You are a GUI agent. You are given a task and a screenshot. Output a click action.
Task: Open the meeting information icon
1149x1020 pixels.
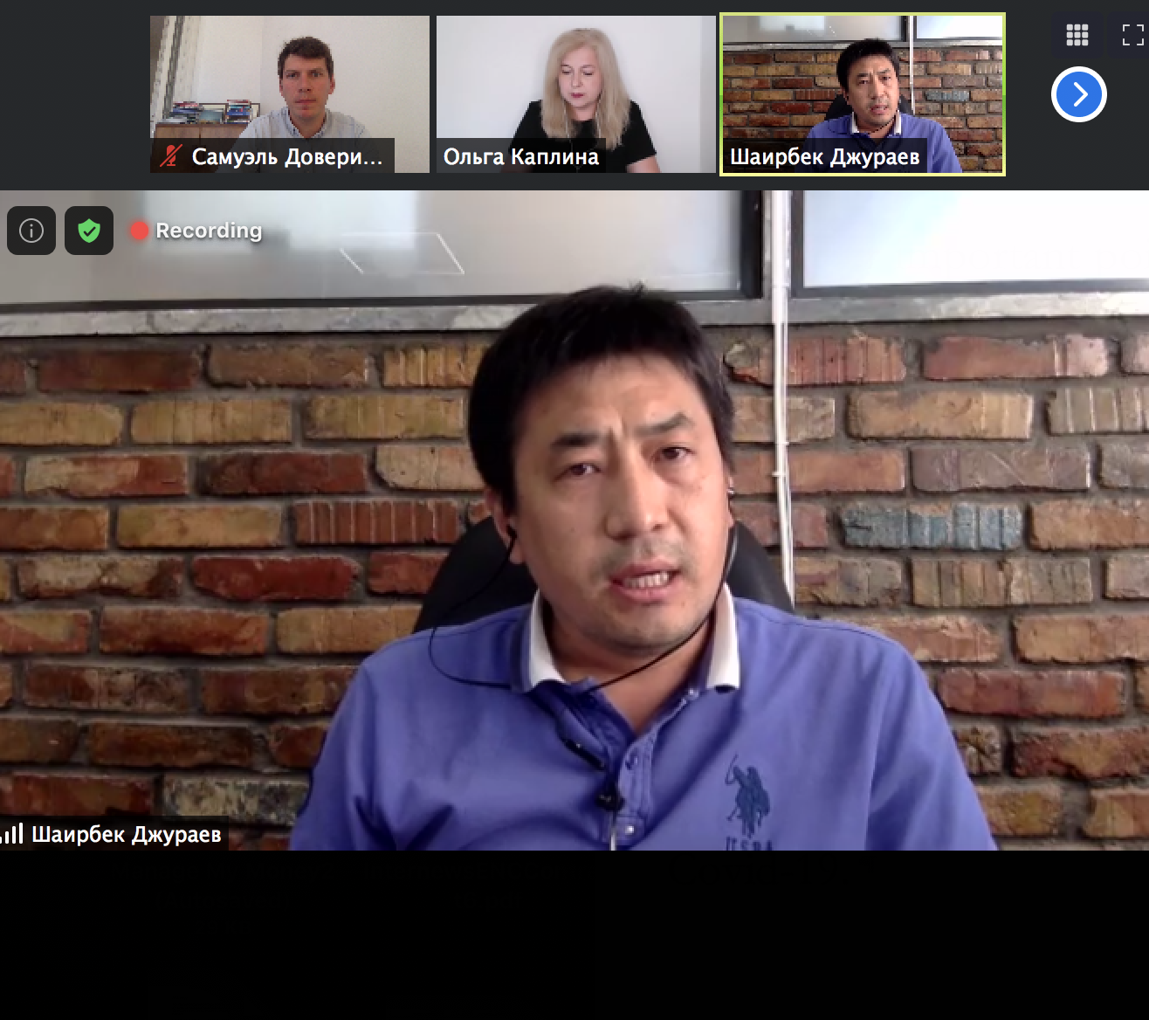coord(31,231)
